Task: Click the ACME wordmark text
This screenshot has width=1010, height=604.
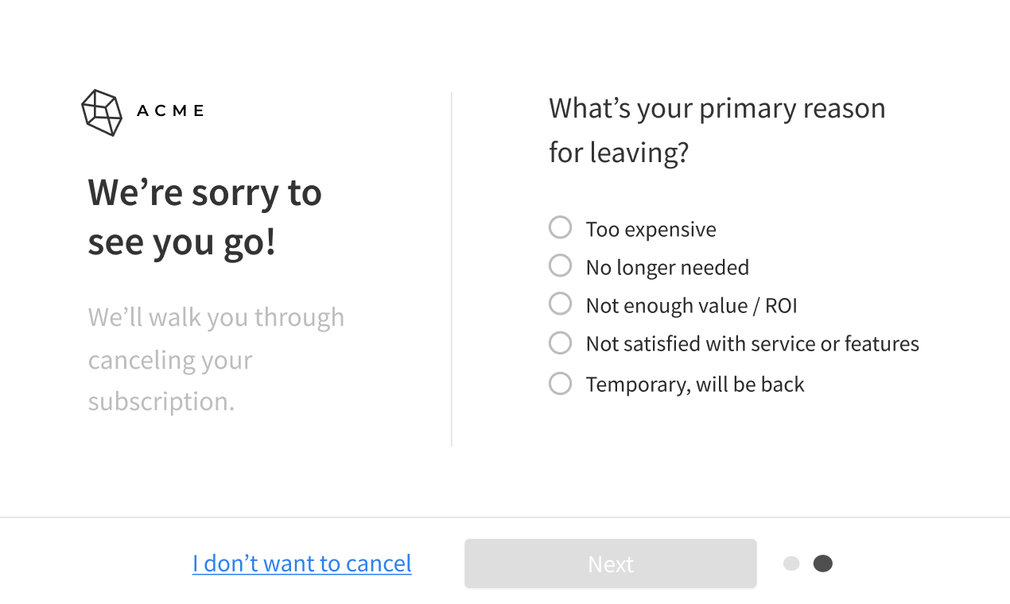Action: click(170, 111)
